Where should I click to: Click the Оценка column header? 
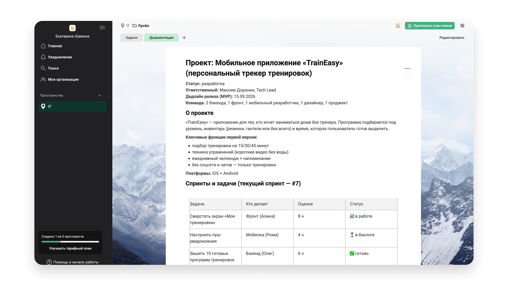tap(319, 204)
